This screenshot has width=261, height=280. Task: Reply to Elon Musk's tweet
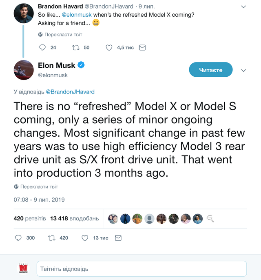[x=18, y=238]
